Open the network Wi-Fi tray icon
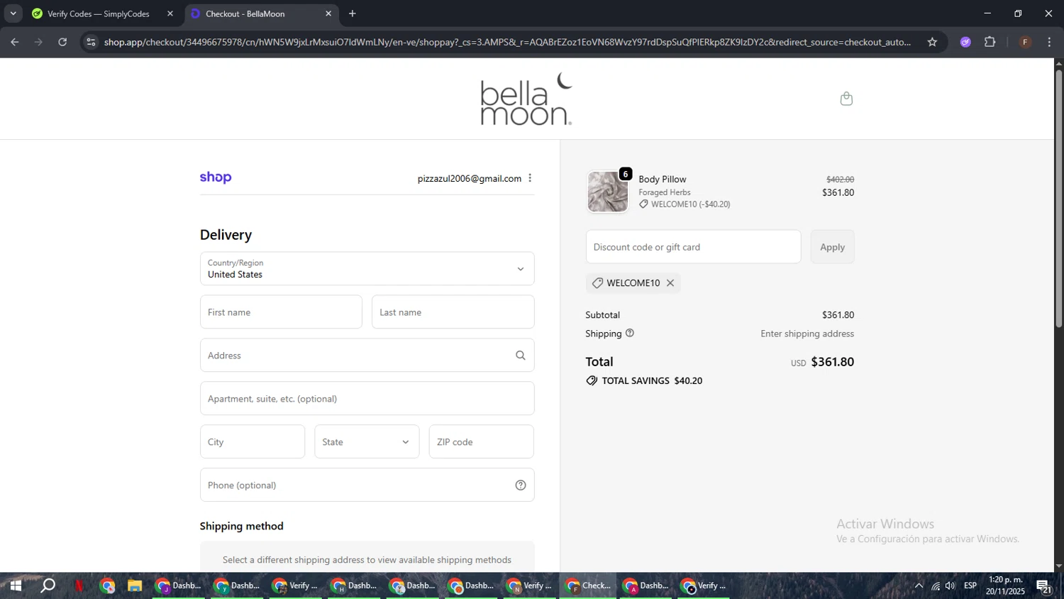This screenshot has height=599, width=1064. pyautogui.click(x=935, y=586)
